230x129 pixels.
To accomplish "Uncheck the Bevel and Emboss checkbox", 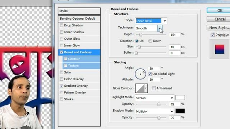I will [61, 52].
